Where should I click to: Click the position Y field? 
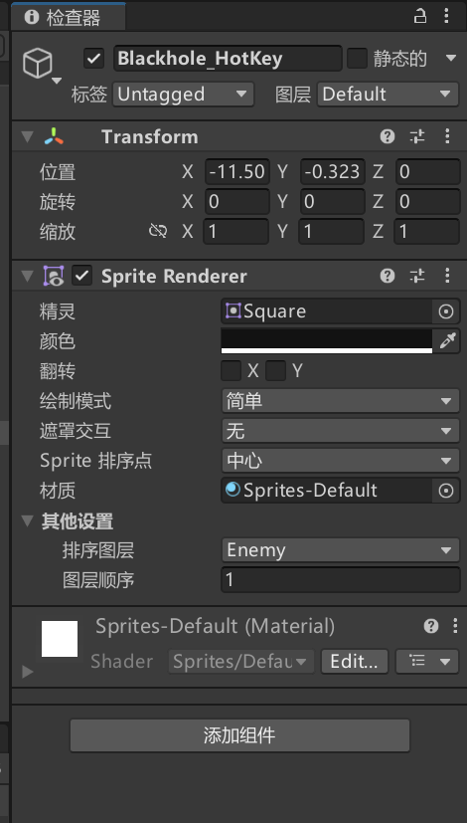332,171
